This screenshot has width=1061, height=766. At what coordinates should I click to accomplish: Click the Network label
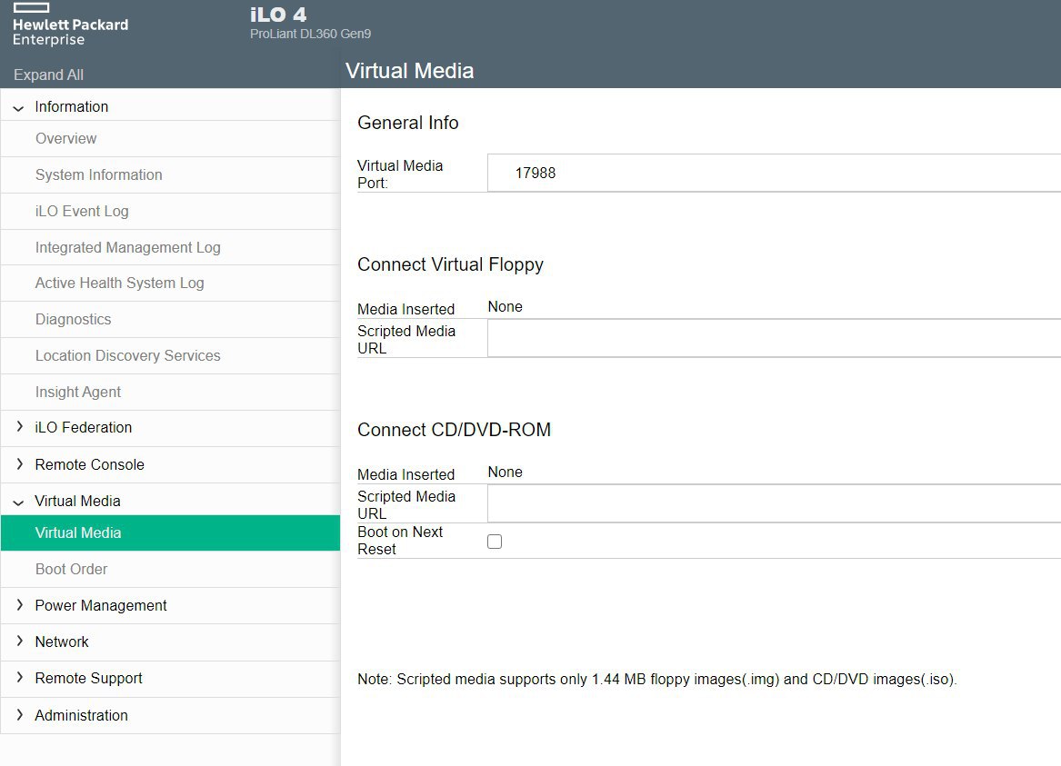pyautogui.click(x=62, y=642)
